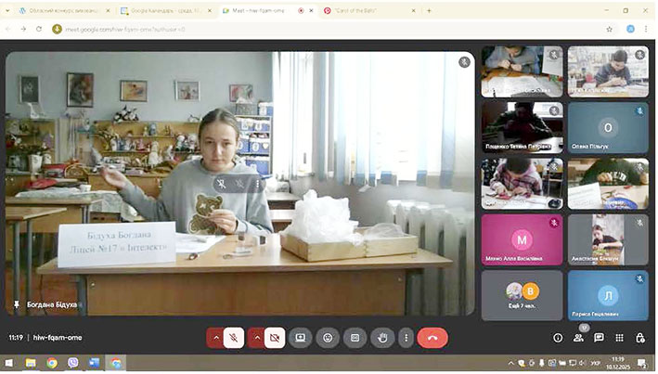
Task: Expand audio settings arrow beside microphone
Action: [216, 338]
